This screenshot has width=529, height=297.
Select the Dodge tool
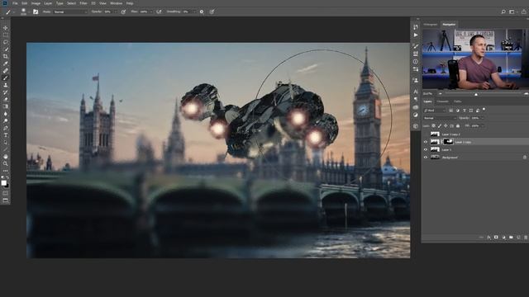point(6,120)
